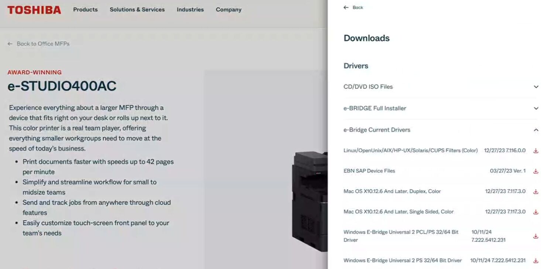Click the e-STUDIO400AC product title
Image resolution: width=541 pixels, height=269 pixels.
pyautogui.click(x=62, y=86)
